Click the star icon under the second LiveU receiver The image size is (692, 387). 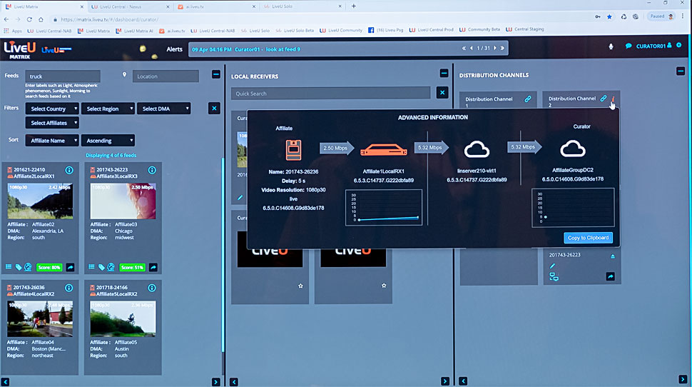[384, 286]
